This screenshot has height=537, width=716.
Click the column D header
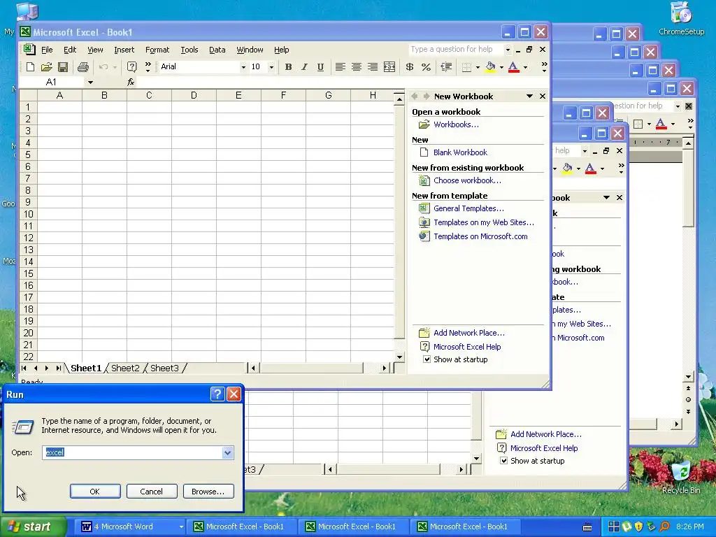tap(194, 95)
